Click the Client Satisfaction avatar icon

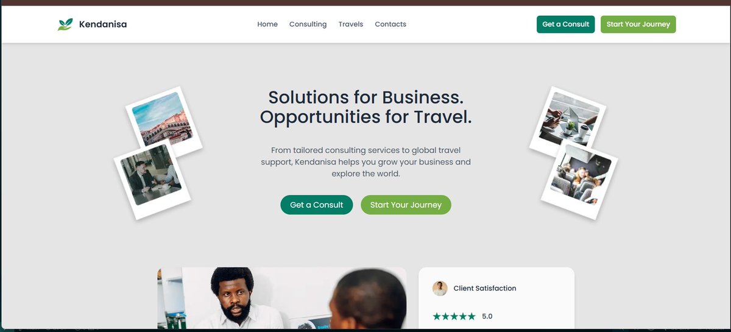440,288
